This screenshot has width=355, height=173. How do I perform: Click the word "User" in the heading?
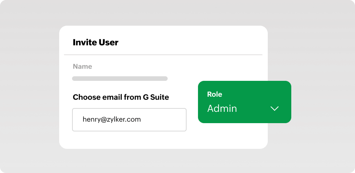(x=108, y=42)
